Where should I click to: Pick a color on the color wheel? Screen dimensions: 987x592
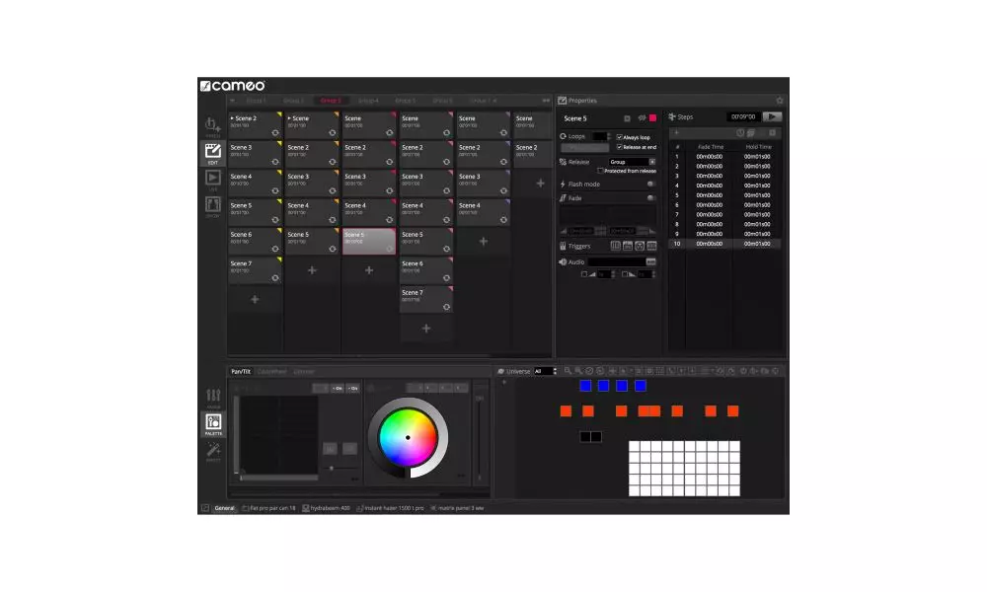[408, 437]
